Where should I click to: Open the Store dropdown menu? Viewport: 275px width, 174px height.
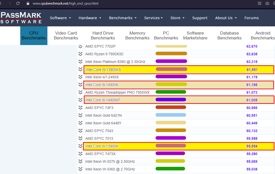tap(177, 18)
